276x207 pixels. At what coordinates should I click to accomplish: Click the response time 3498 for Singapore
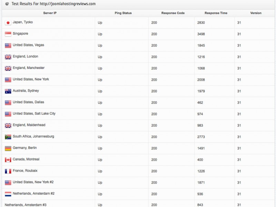pos(201,34)
